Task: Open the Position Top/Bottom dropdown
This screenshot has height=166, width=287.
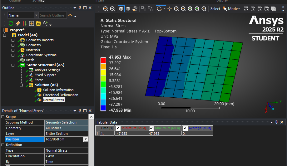Action: coord(86,139)
